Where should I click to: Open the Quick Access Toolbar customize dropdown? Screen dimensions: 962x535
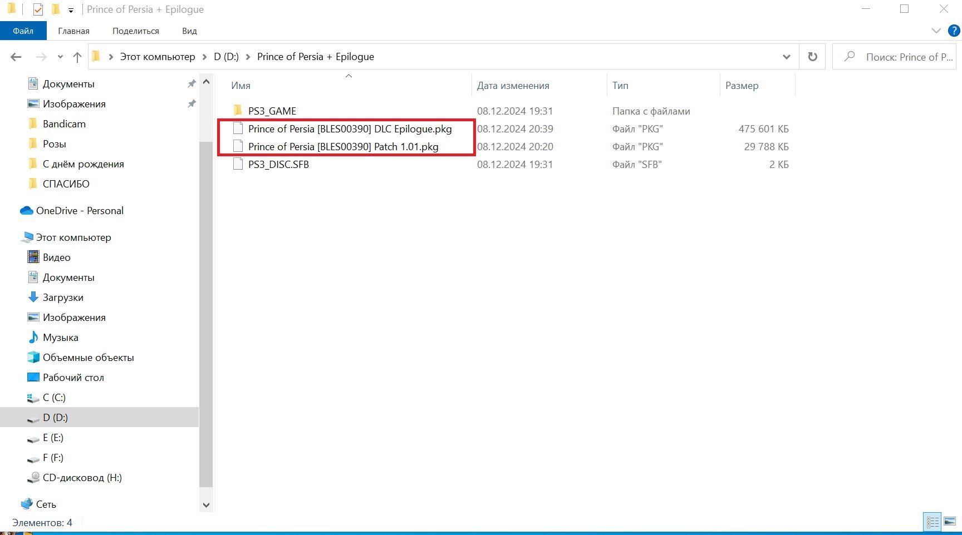pyautogui.click(x=71, y=10)
